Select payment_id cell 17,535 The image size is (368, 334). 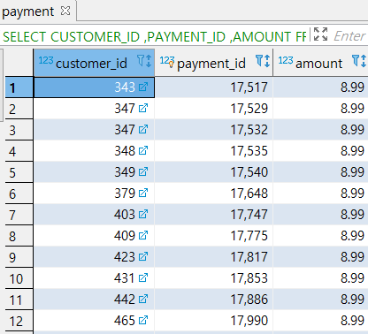214,151
